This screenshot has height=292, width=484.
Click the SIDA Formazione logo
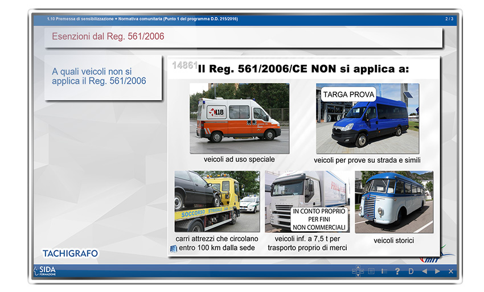(44, 272)
